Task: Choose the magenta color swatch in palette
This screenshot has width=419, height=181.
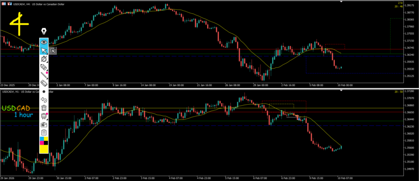Action: [x=42, y=143]
